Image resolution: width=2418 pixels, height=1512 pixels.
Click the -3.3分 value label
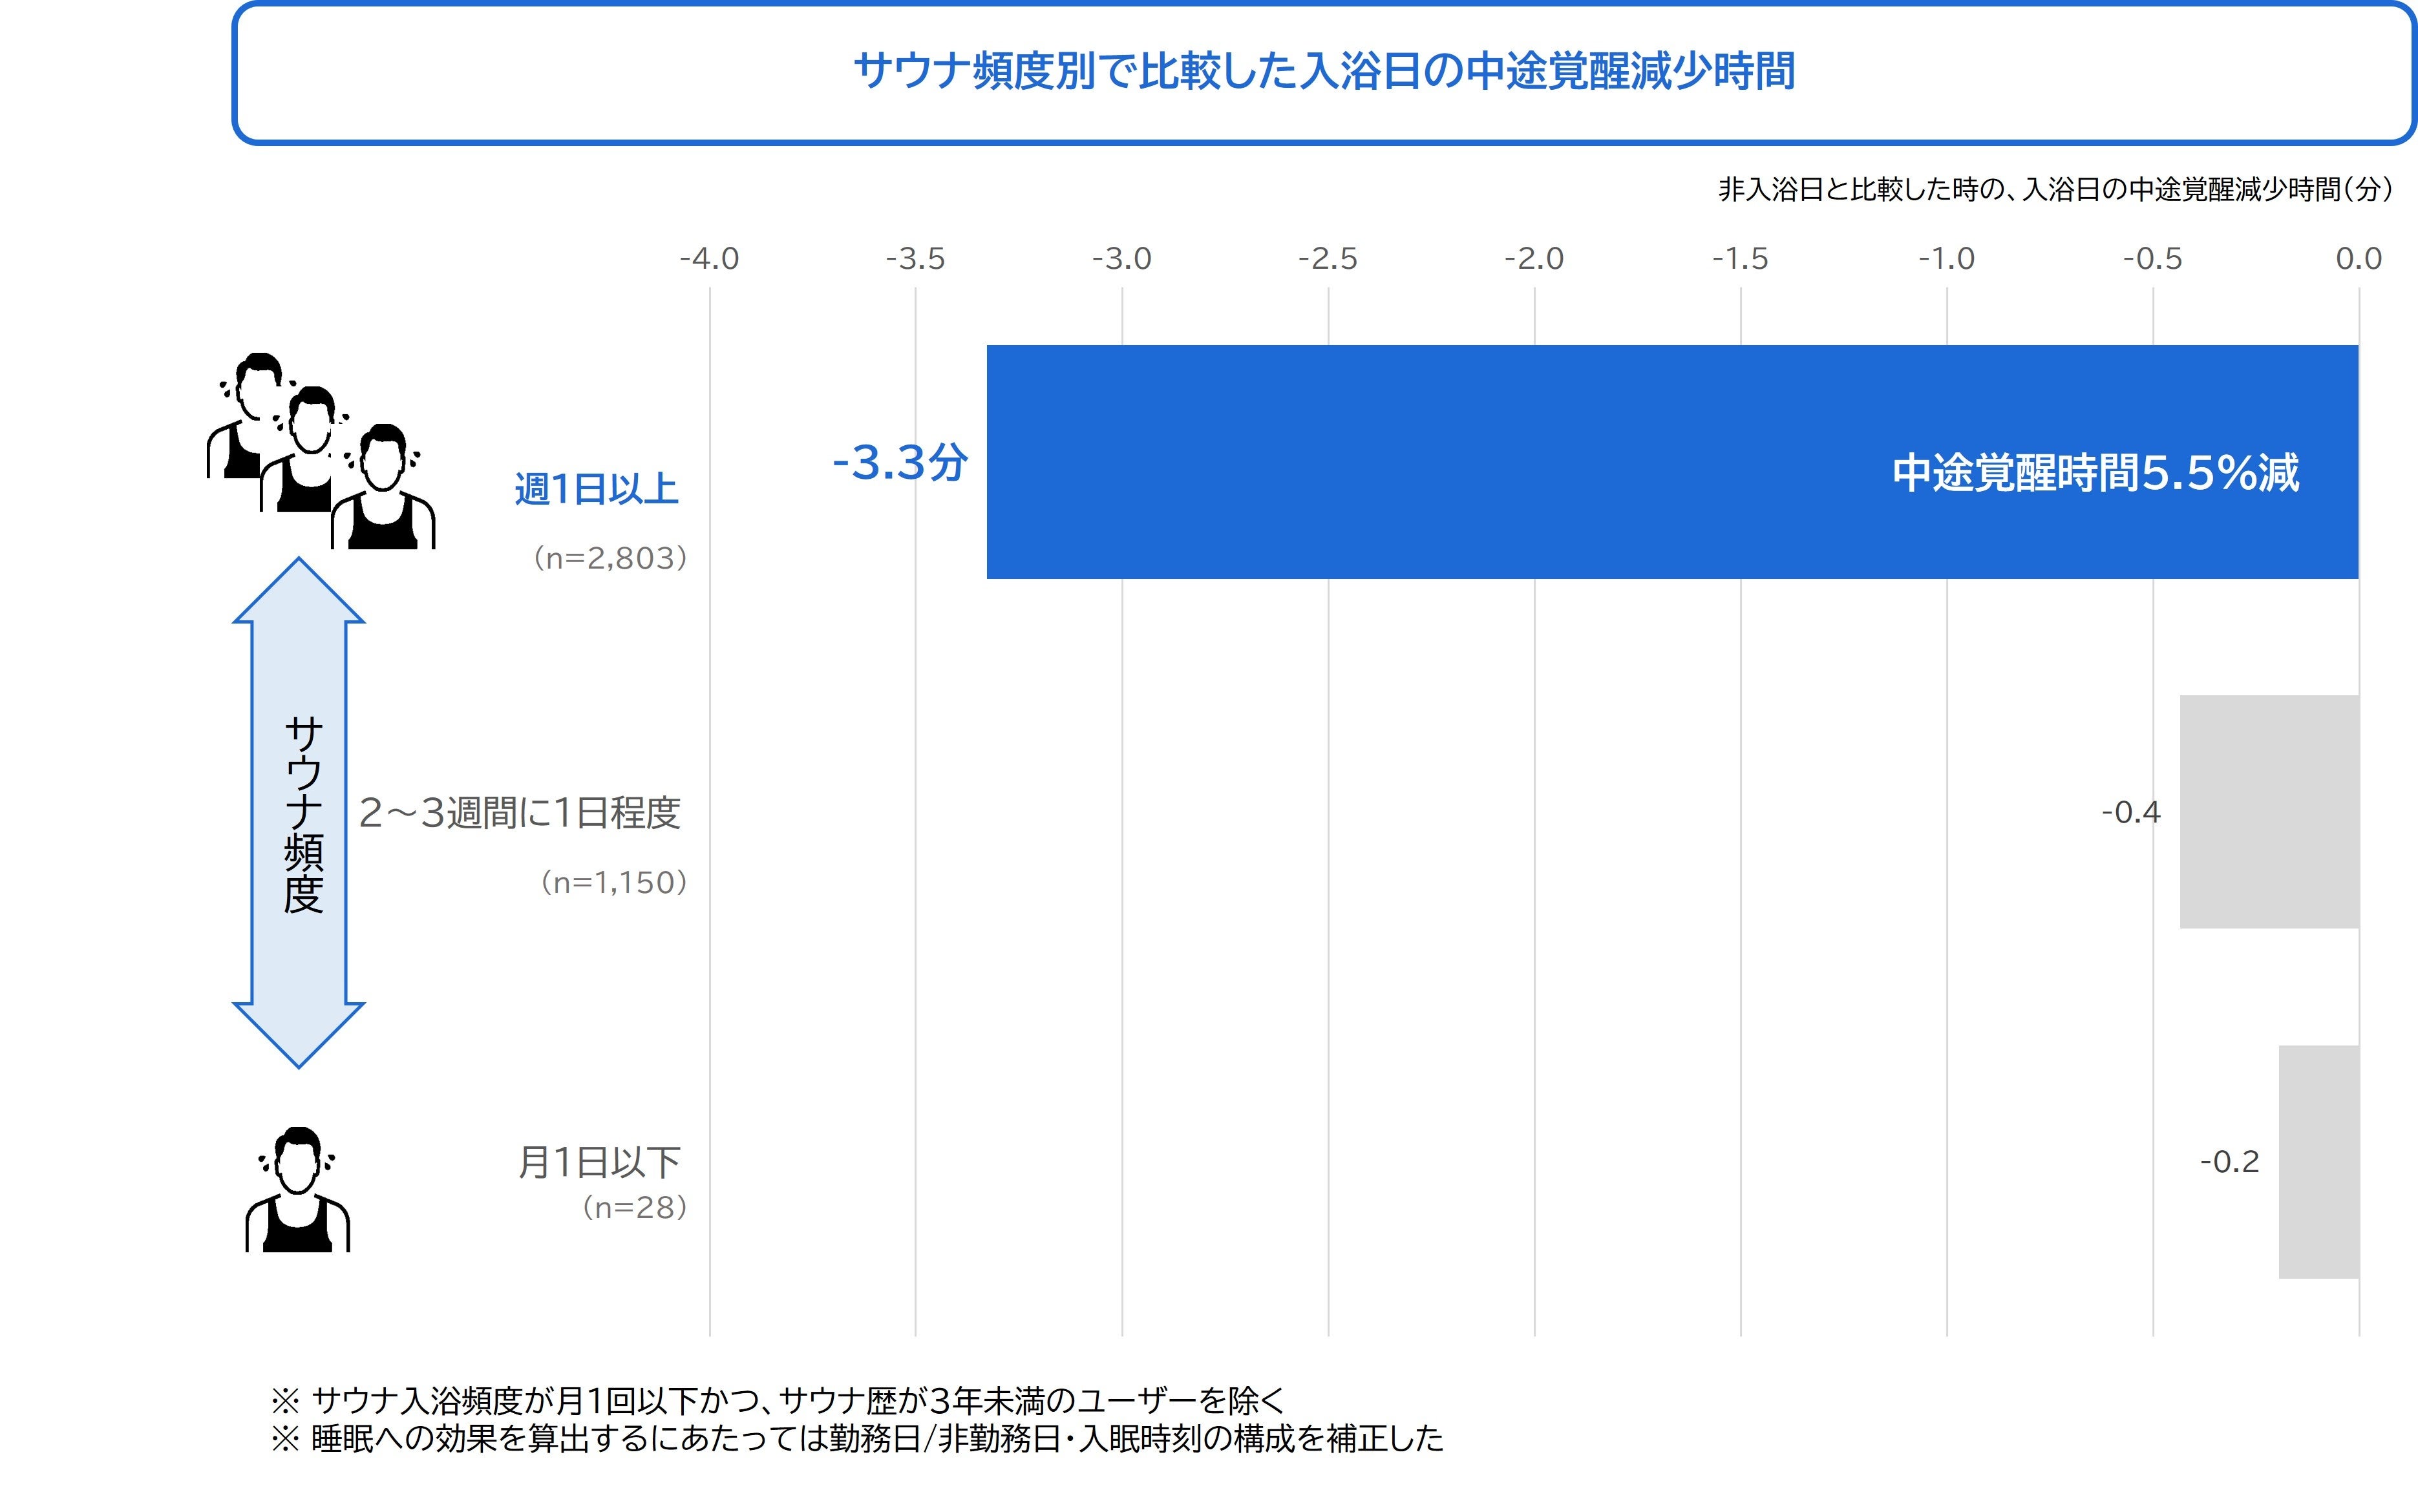tap(900, 463)
